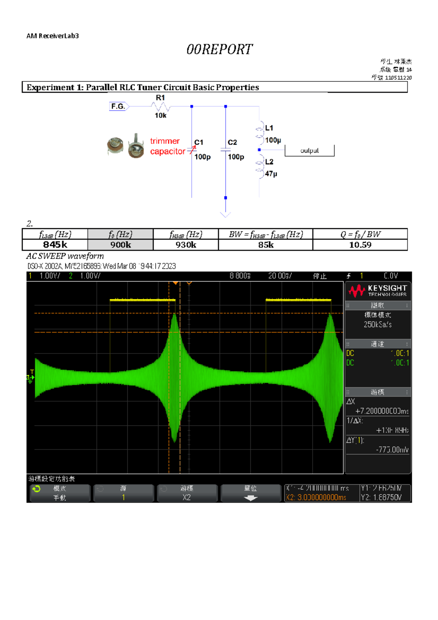Click the 10k resistor value
438x620 pixels.
tap(161, 115)
